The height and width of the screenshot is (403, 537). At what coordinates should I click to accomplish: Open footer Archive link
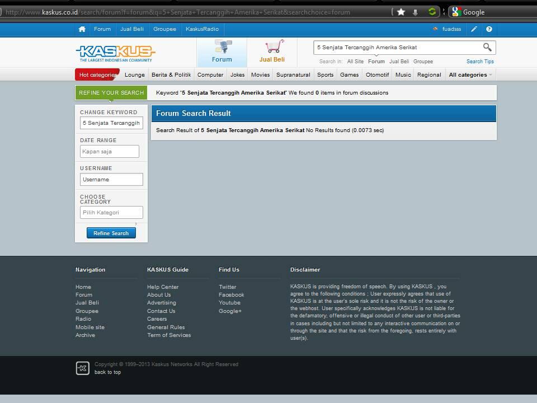pos(85,335)
